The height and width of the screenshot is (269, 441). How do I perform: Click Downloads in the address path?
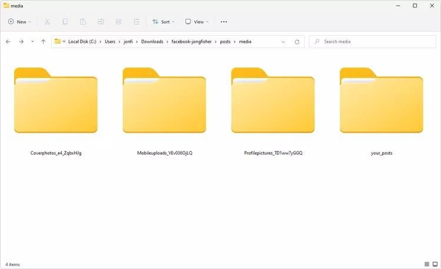pos(152,42)
